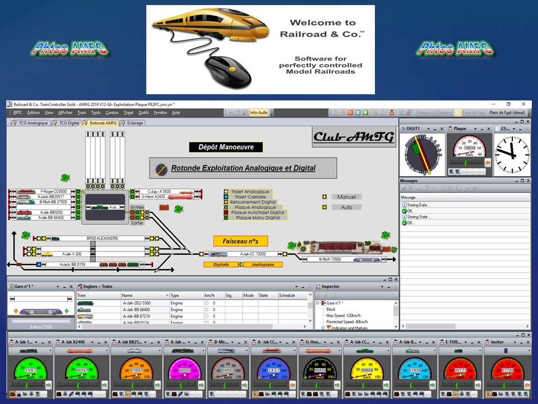The image size is (538, 404).
Task: Toggle the Manuel mode switch
Action: click(324, 197)
